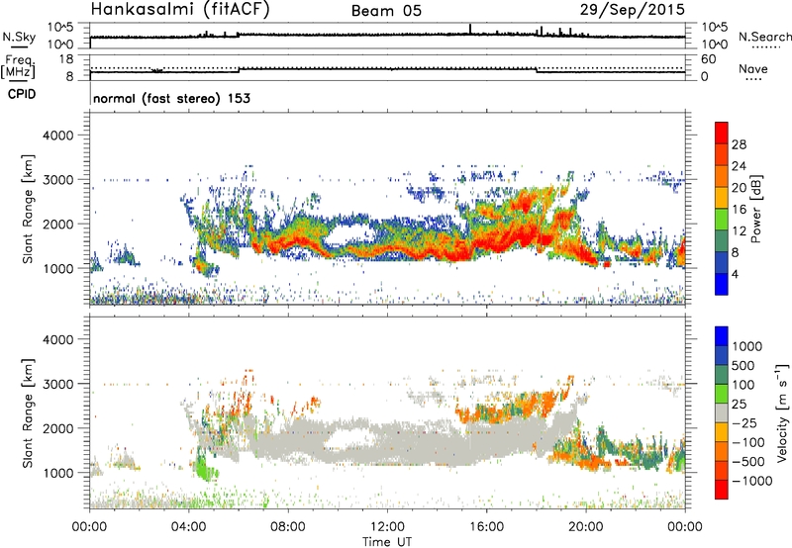Screen dimensions: 792x548
Task: Click the red bottom segment of Velocity colorbar
Action: [x=722, y=490]
